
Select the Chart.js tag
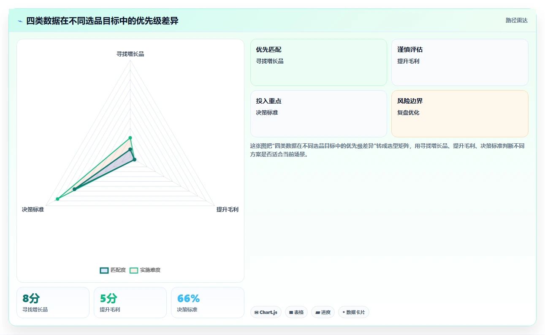pos(266,312)
